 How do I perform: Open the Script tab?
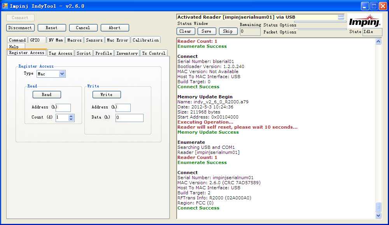pos(84,53)
